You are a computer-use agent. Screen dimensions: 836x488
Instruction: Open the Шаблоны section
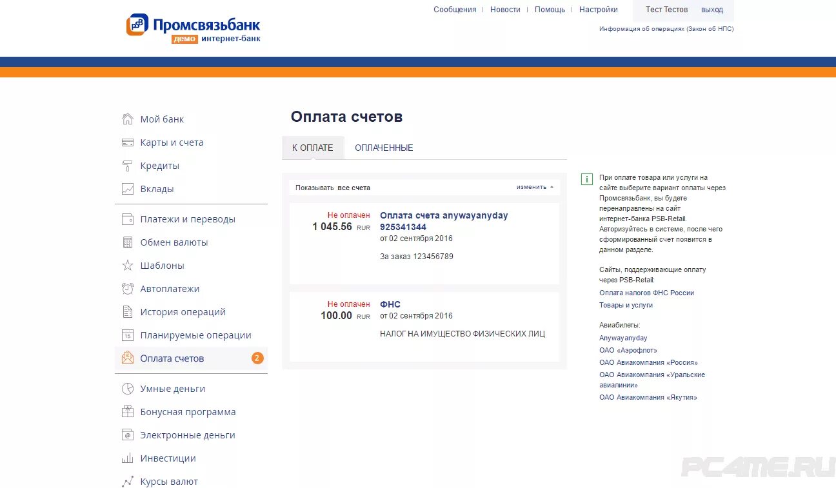[x=162, y=266]
